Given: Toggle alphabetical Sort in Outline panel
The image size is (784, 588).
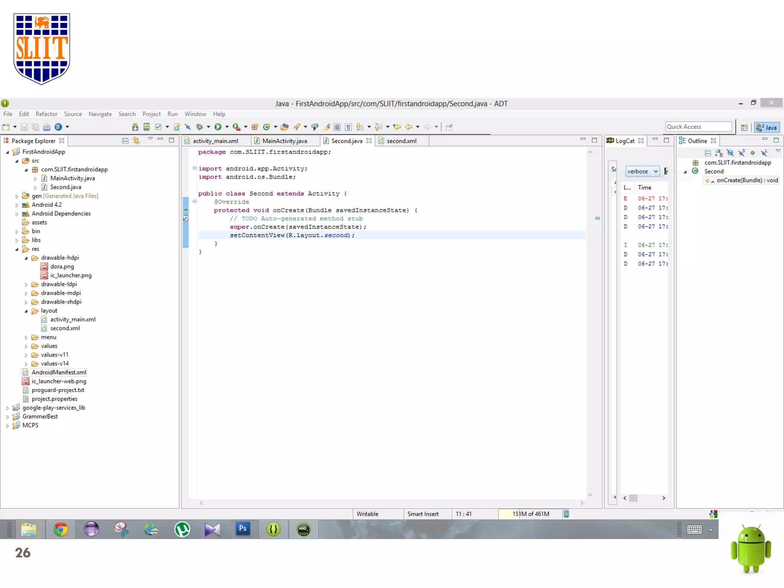Looking at the screenshot, I should [x=719, y=153].
